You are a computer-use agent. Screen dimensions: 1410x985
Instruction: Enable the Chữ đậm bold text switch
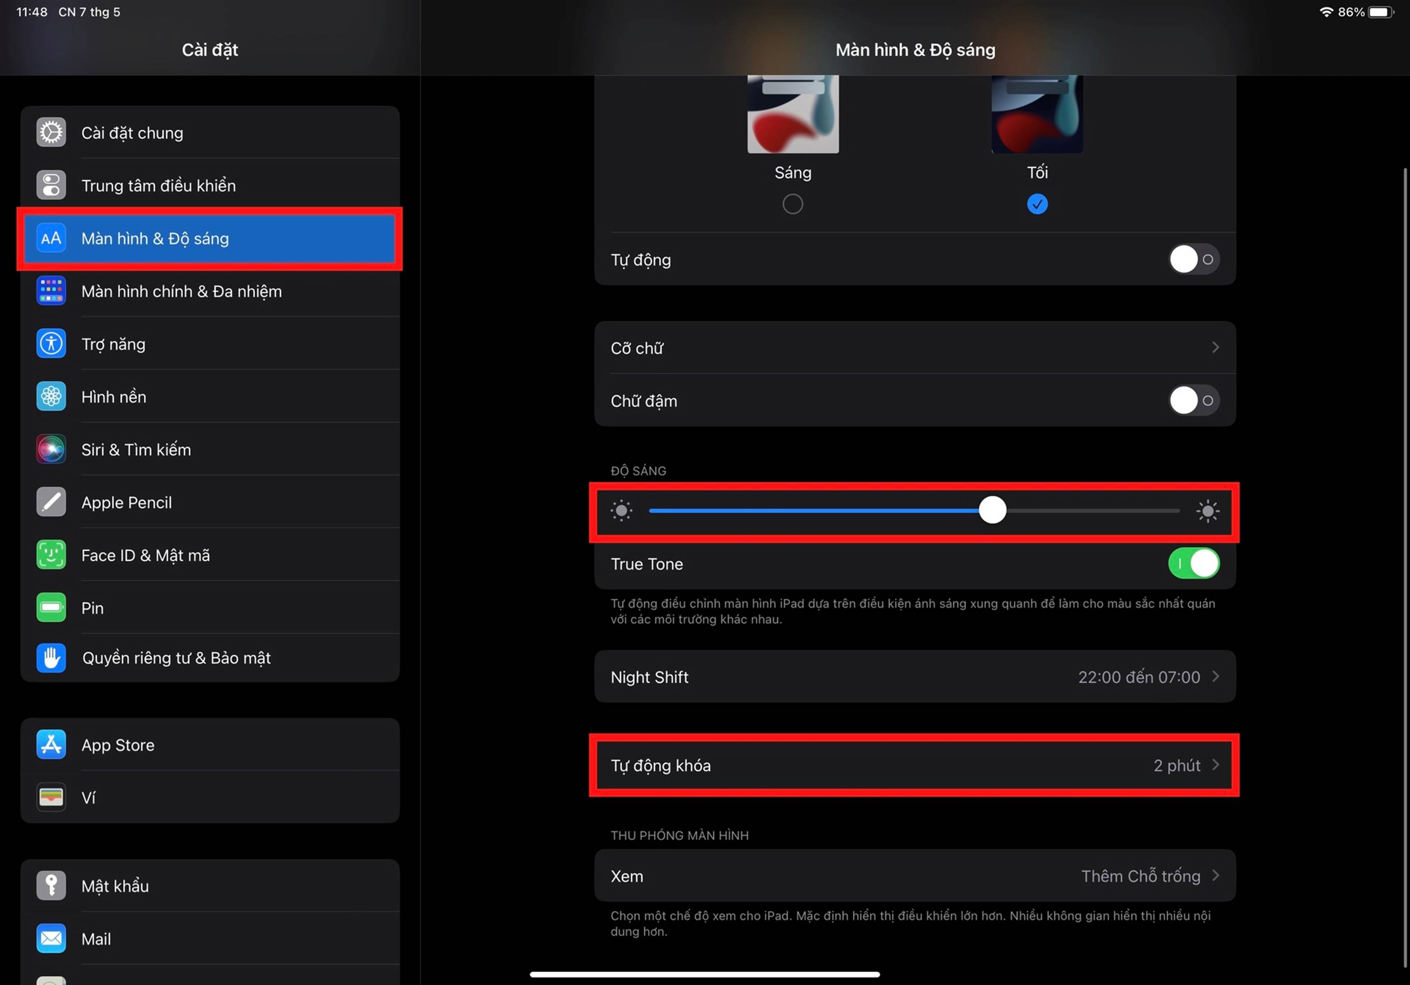(x=1193, y=400)
